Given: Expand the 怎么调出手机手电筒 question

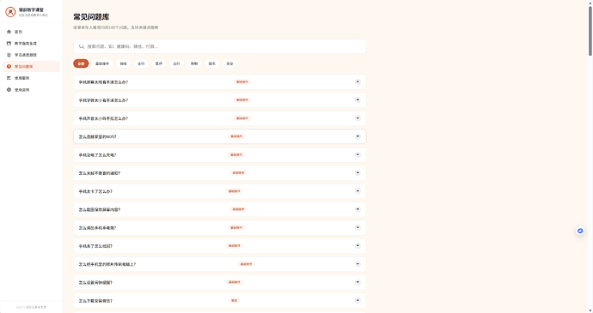Looking at the screenshot, I should click(358, 227).
